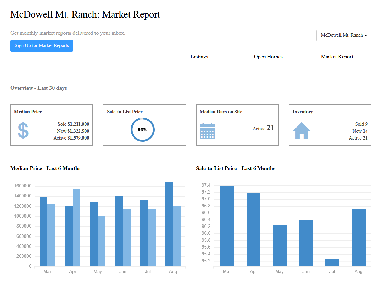Image resolution: width=380 pixels, height=286 pixels.
Task: Click the short Jul bar in Sale-to-List chart
Action: click(332, 263)
